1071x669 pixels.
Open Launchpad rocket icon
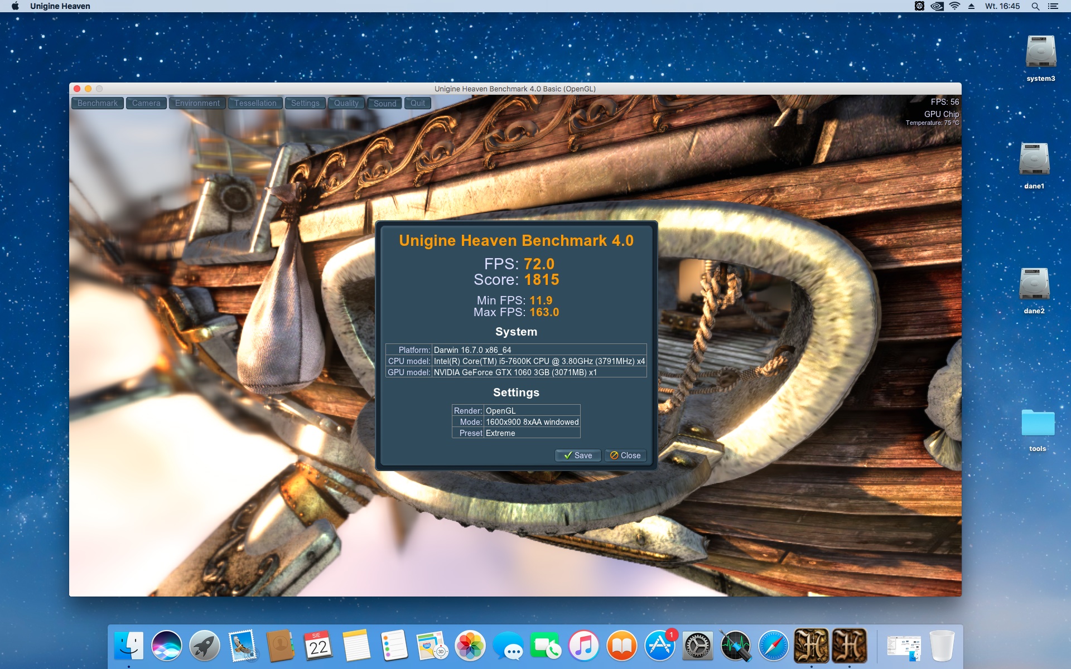[205, 646]
